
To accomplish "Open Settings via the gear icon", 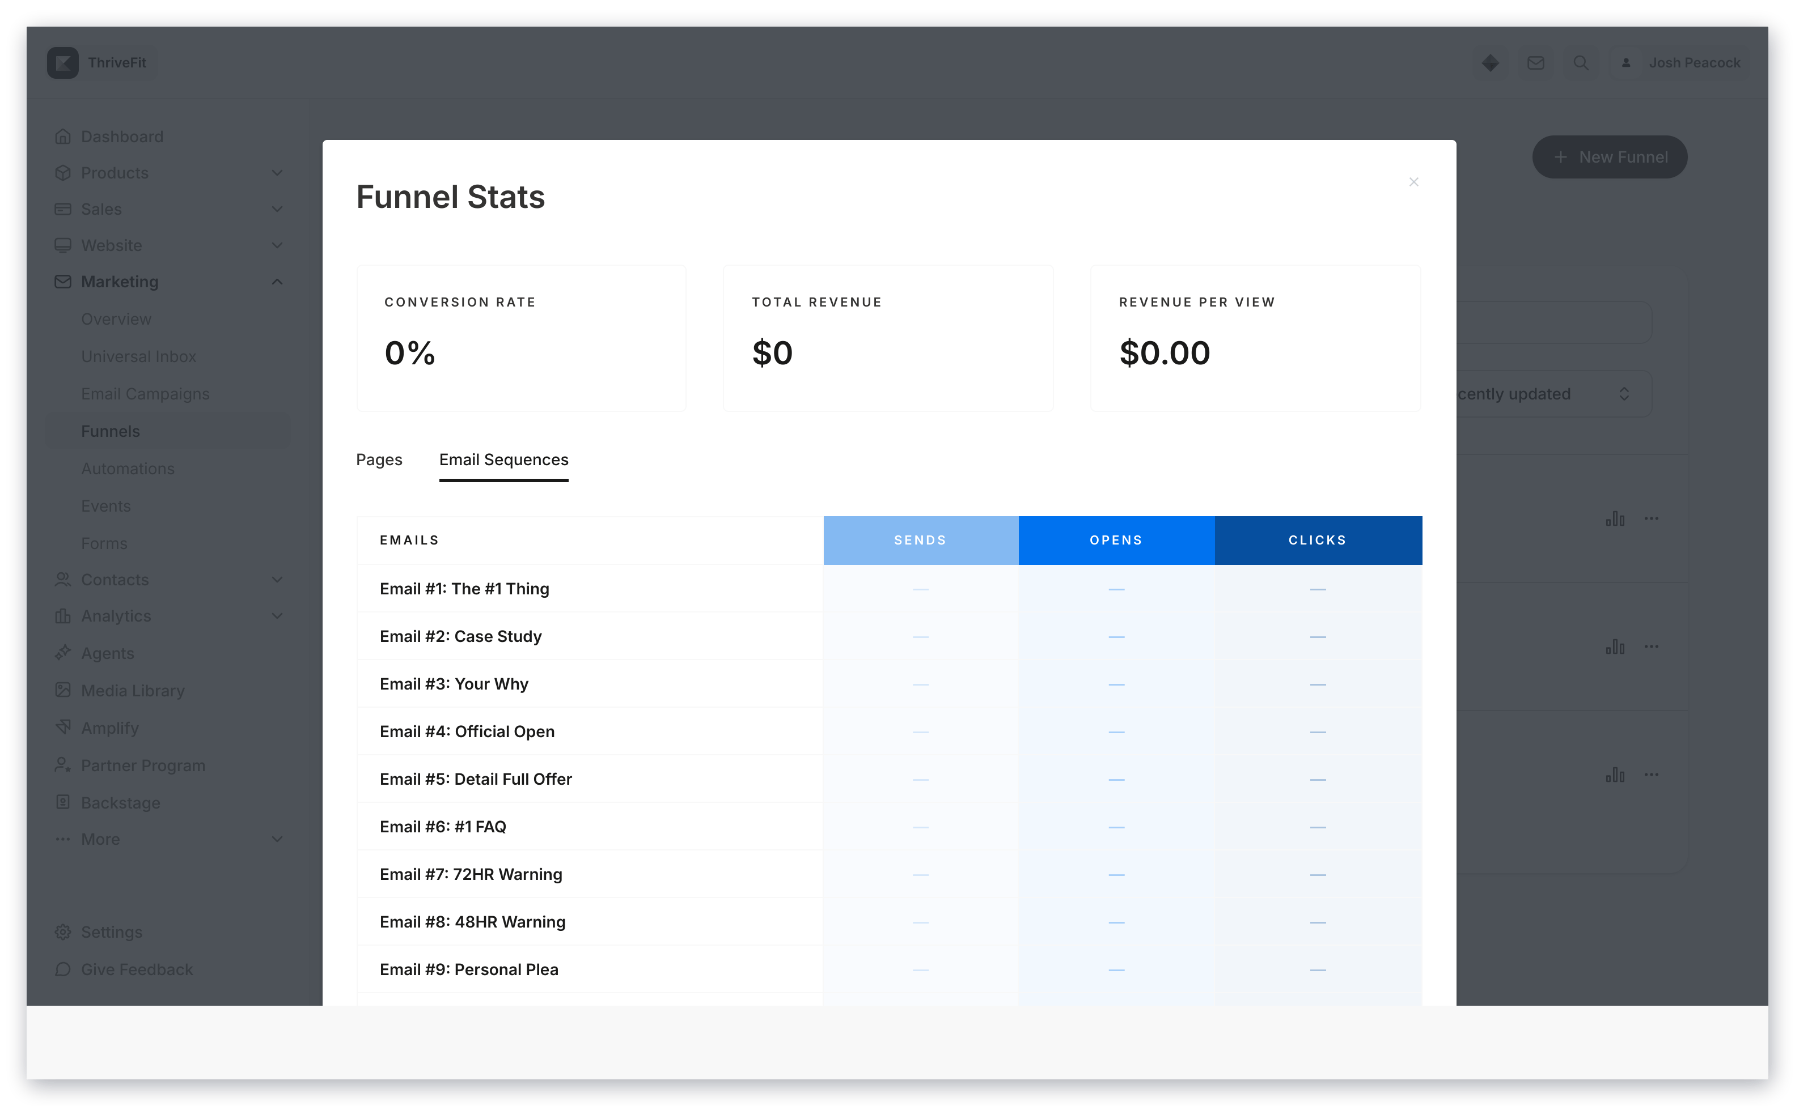I will click(x=63, y=932).
